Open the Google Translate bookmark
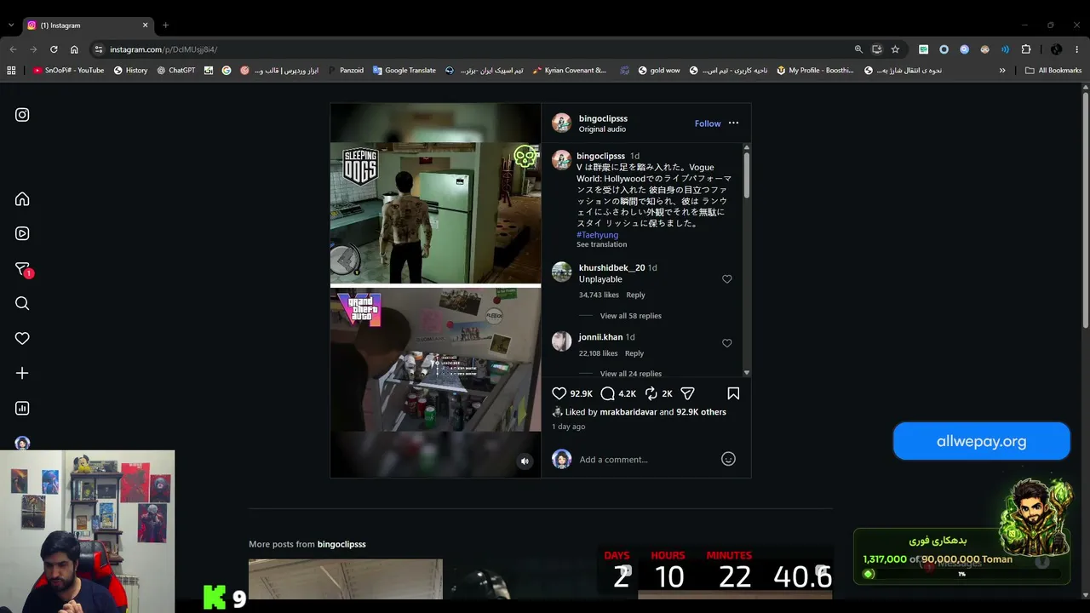Viewport: 1090px width, 613px height. [x=404, y=71]
